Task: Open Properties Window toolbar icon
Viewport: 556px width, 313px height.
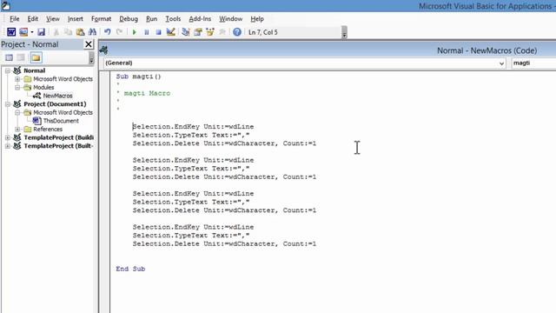Action: tap(198, 32)
